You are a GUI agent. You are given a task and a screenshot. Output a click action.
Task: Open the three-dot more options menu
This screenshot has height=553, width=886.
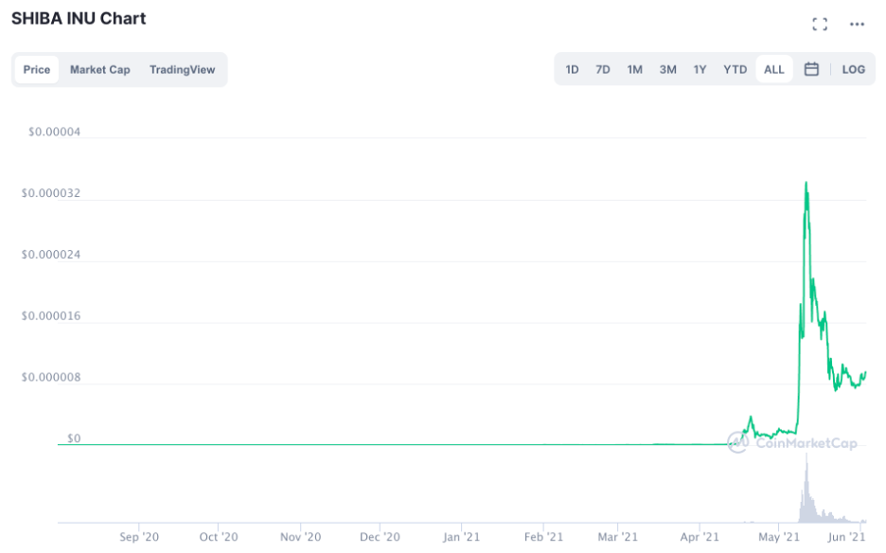[857, 24]
